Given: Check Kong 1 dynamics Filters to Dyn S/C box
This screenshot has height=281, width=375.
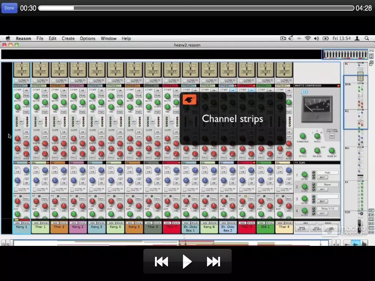Looking at the screenshot, I should 16,81.
